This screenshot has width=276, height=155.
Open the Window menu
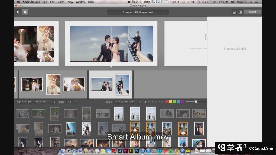[x=80, y=2]
